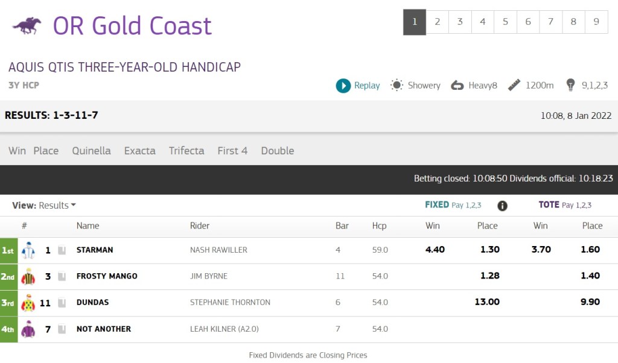Click Not Another's jockey silks icon
The width and height of the screenshot is (618, 363).
(28, 329)
